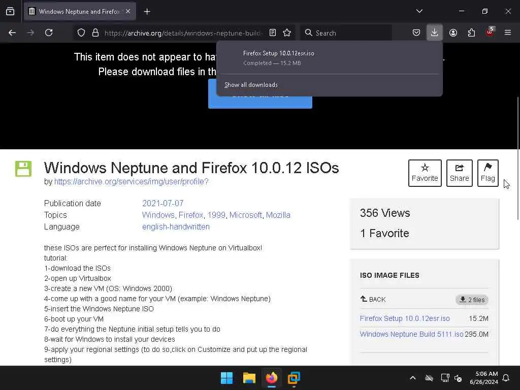
Task: Open OneDrive tray icon
Action: point(429,378)
